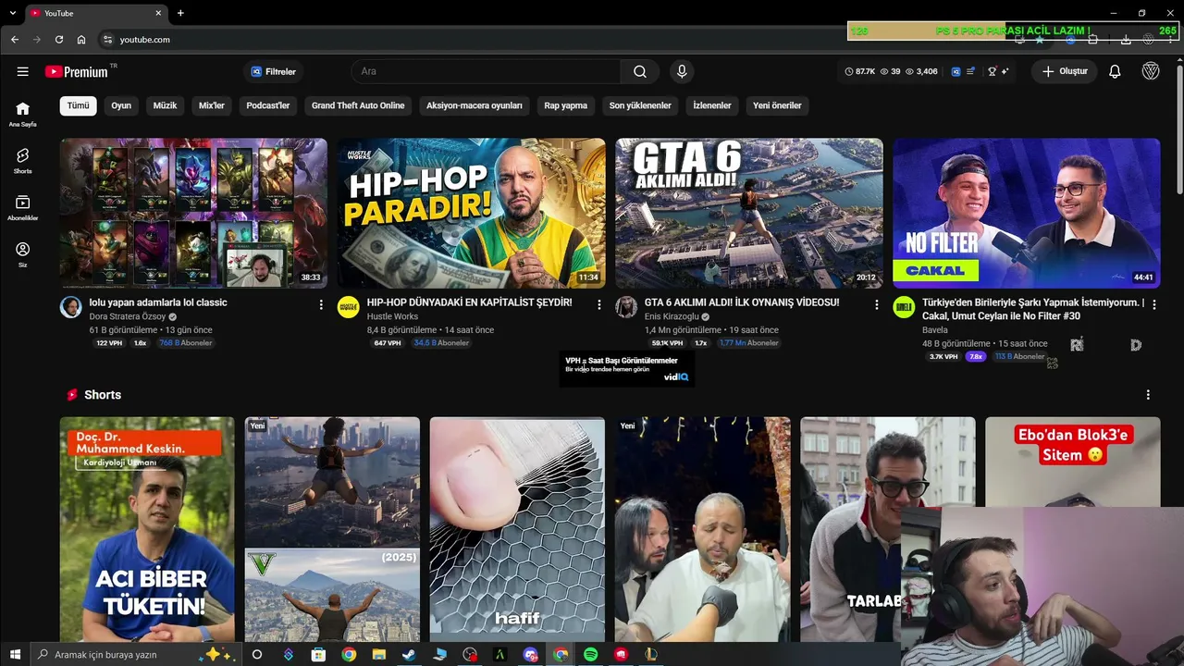Open Enis Kirazoglu channel avatar
The image size is (1184, 666).
[626, 307]
